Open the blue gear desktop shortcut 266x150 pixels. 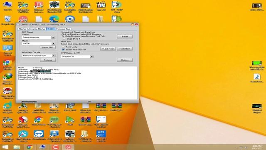click(x=70, y=19)
